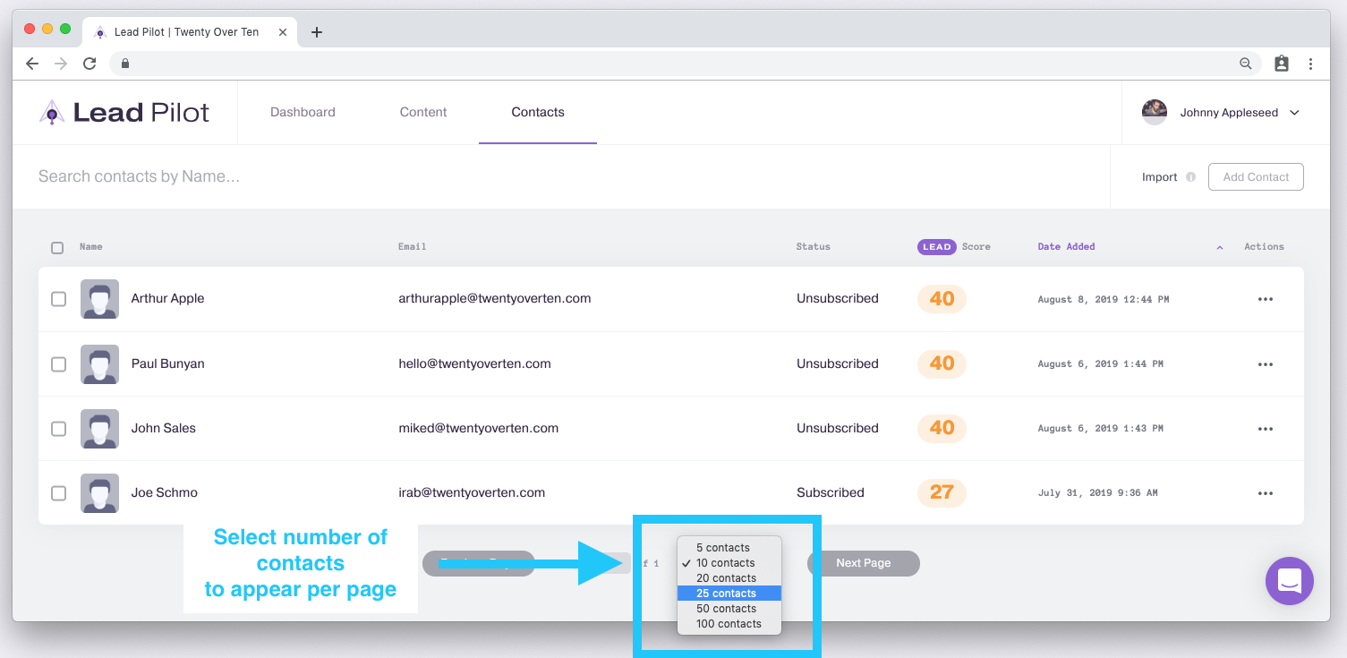Screen dimensions: 1347x658
Task: Choose 10 contacts per page
Action: (729, 563)
